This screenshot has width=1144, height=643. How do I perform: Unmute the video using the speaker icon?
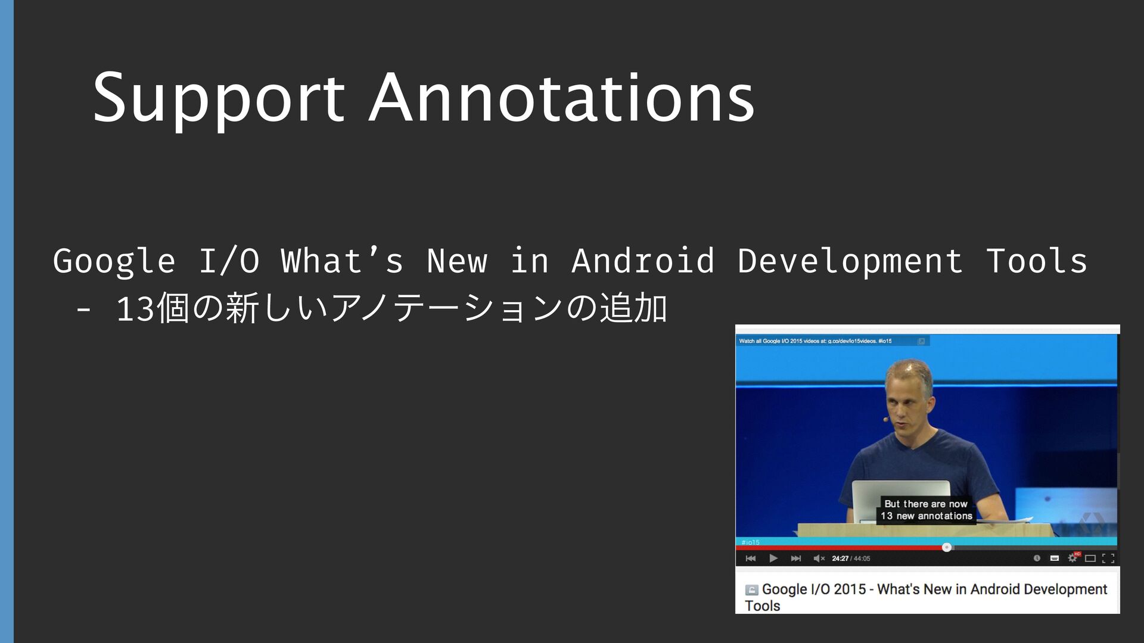819,558
